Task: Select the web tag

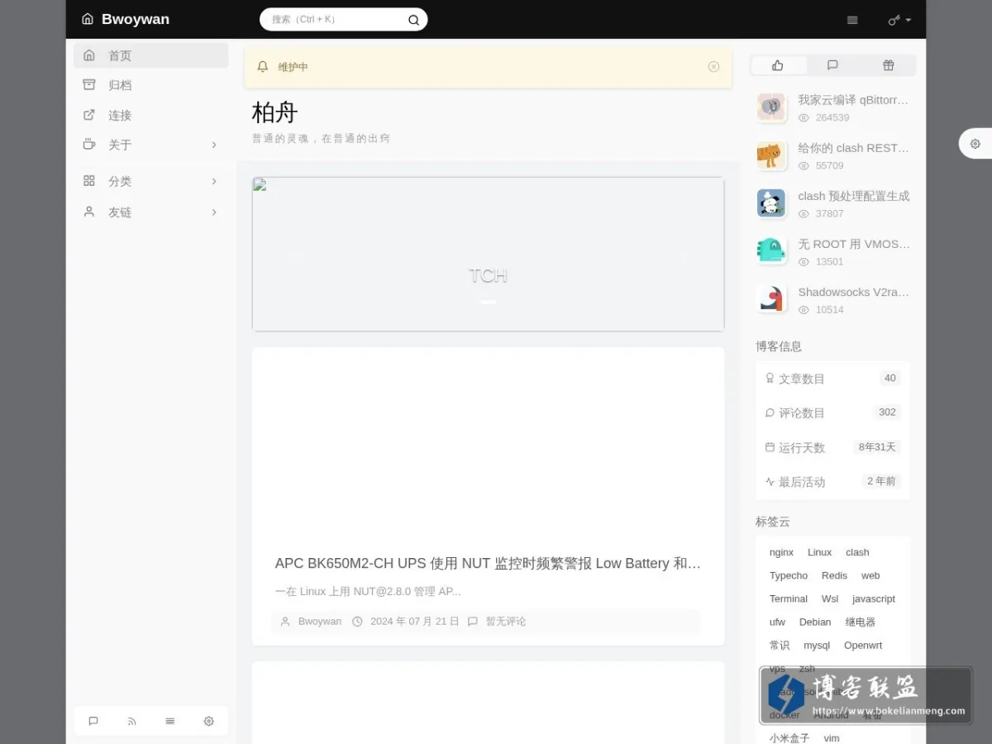Action: point(870,575)
